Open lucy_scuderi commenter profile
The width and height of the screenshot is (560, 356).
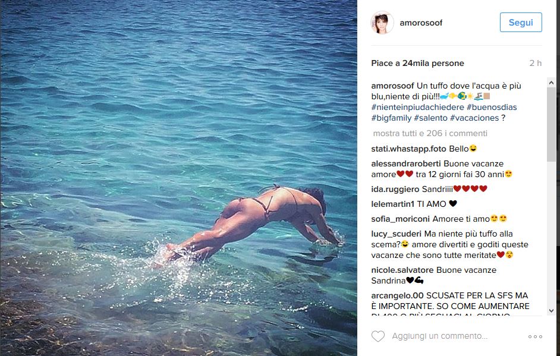(x=396, y=234)
